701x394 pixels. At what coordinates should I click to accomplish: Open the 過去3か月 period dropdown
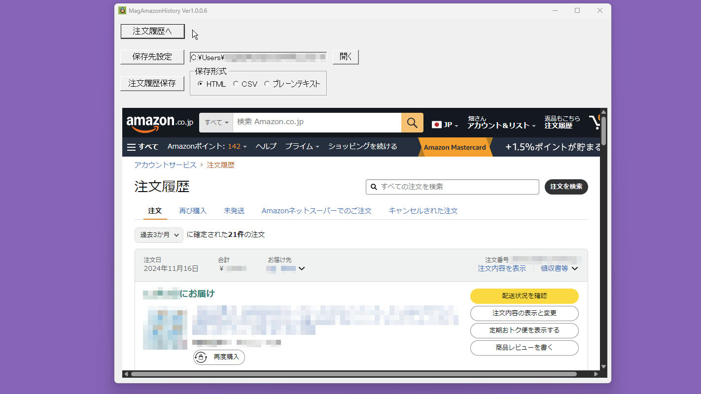(x=159, y=235)
